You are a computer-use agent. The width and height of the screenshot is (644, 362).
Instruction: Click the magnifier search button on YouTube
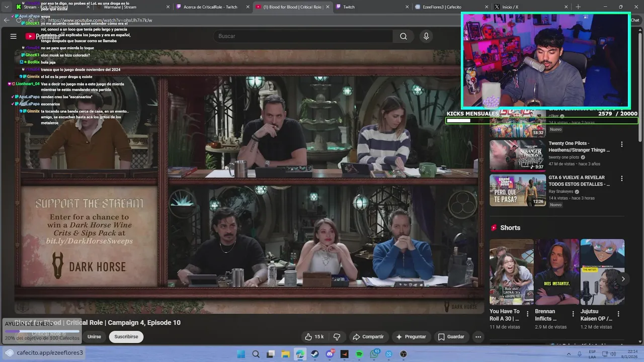click(404, 36)
